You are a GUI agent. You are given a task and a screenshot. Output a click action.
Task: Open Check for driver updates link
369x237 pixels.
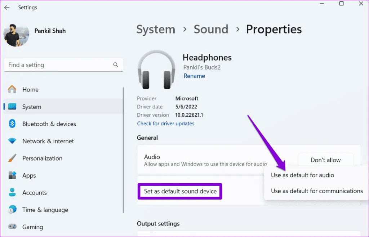pos(165,124)
